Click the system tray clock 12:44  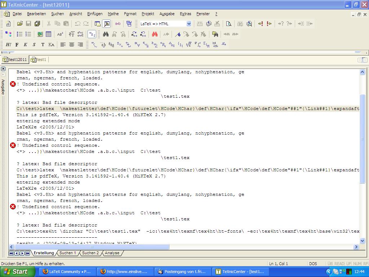pyautogui.click(x=359, y=272)
